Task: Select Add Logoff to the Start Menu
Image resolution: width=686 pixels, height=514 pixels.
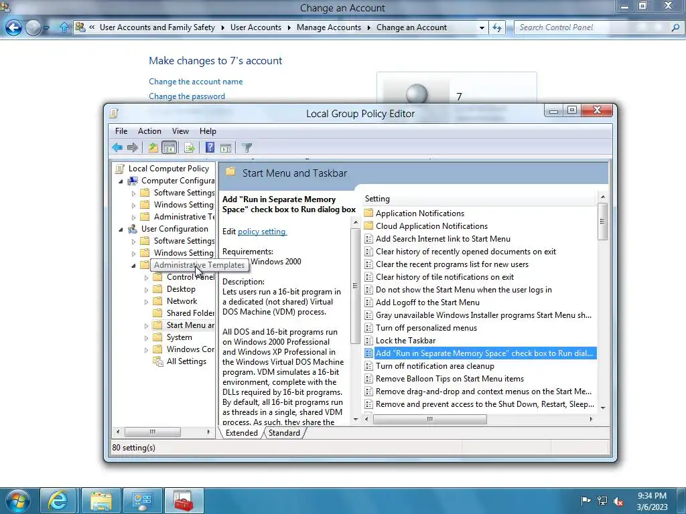Action: point(427,303)
